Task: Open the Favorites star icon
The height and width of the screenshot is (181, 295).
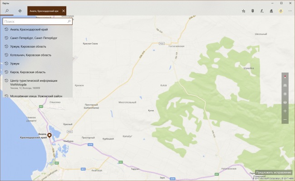Action: click(243, 11)
